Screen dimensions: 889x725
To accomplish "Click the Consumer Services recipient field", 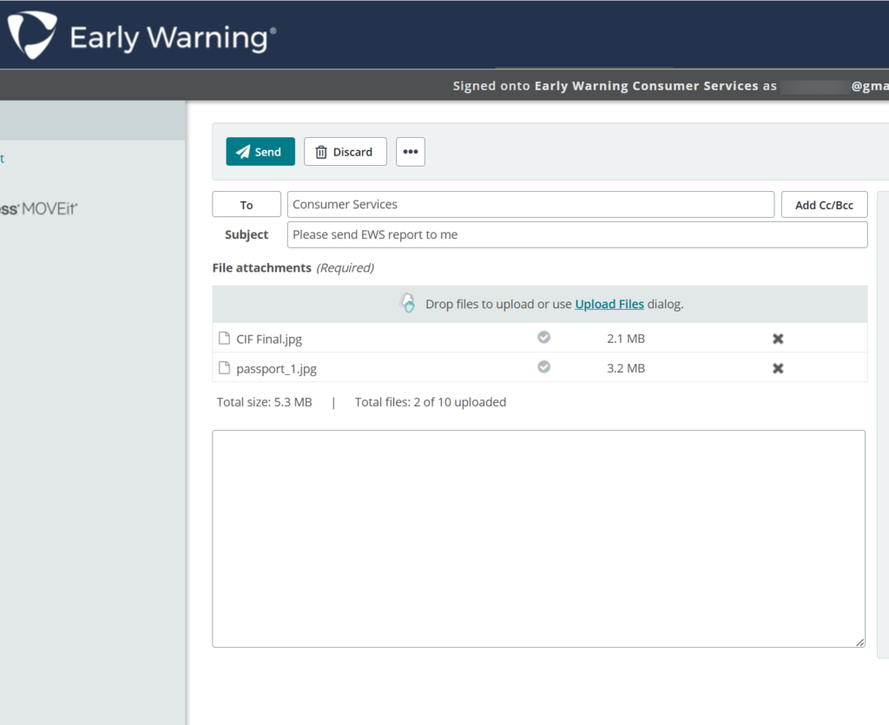I will (x=530, y=204).
